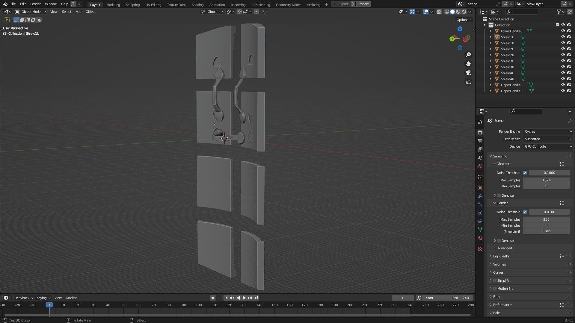
Task: Switch to the Modeling workspace tab
Action: [x=113, y=4]
